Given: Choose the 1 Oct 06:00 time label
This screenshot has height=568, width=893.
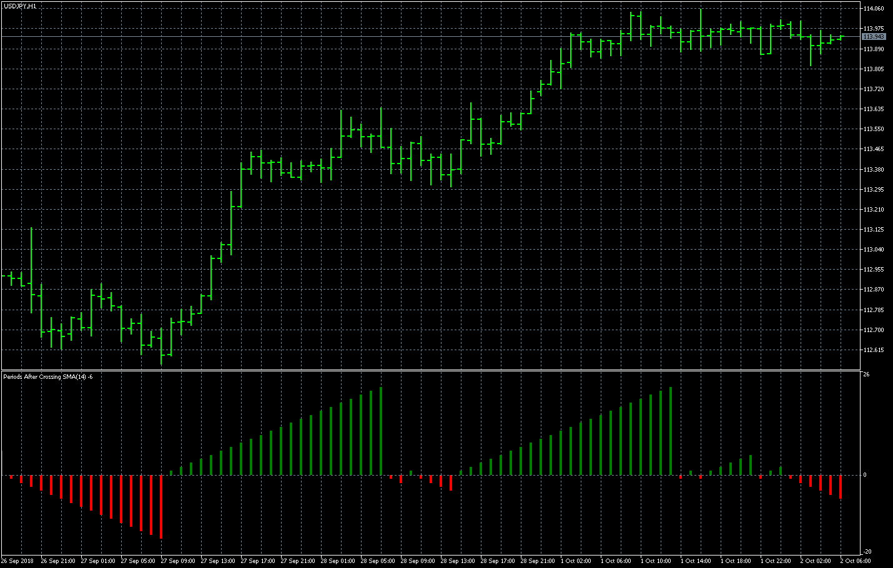Looking at the screenshot, I should pos(616,561).
